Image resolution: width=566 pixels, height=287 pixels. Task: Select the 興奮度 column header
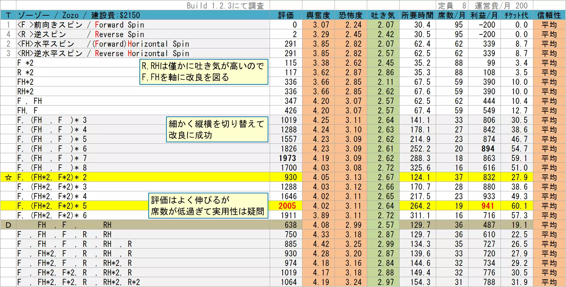(318, 15)
